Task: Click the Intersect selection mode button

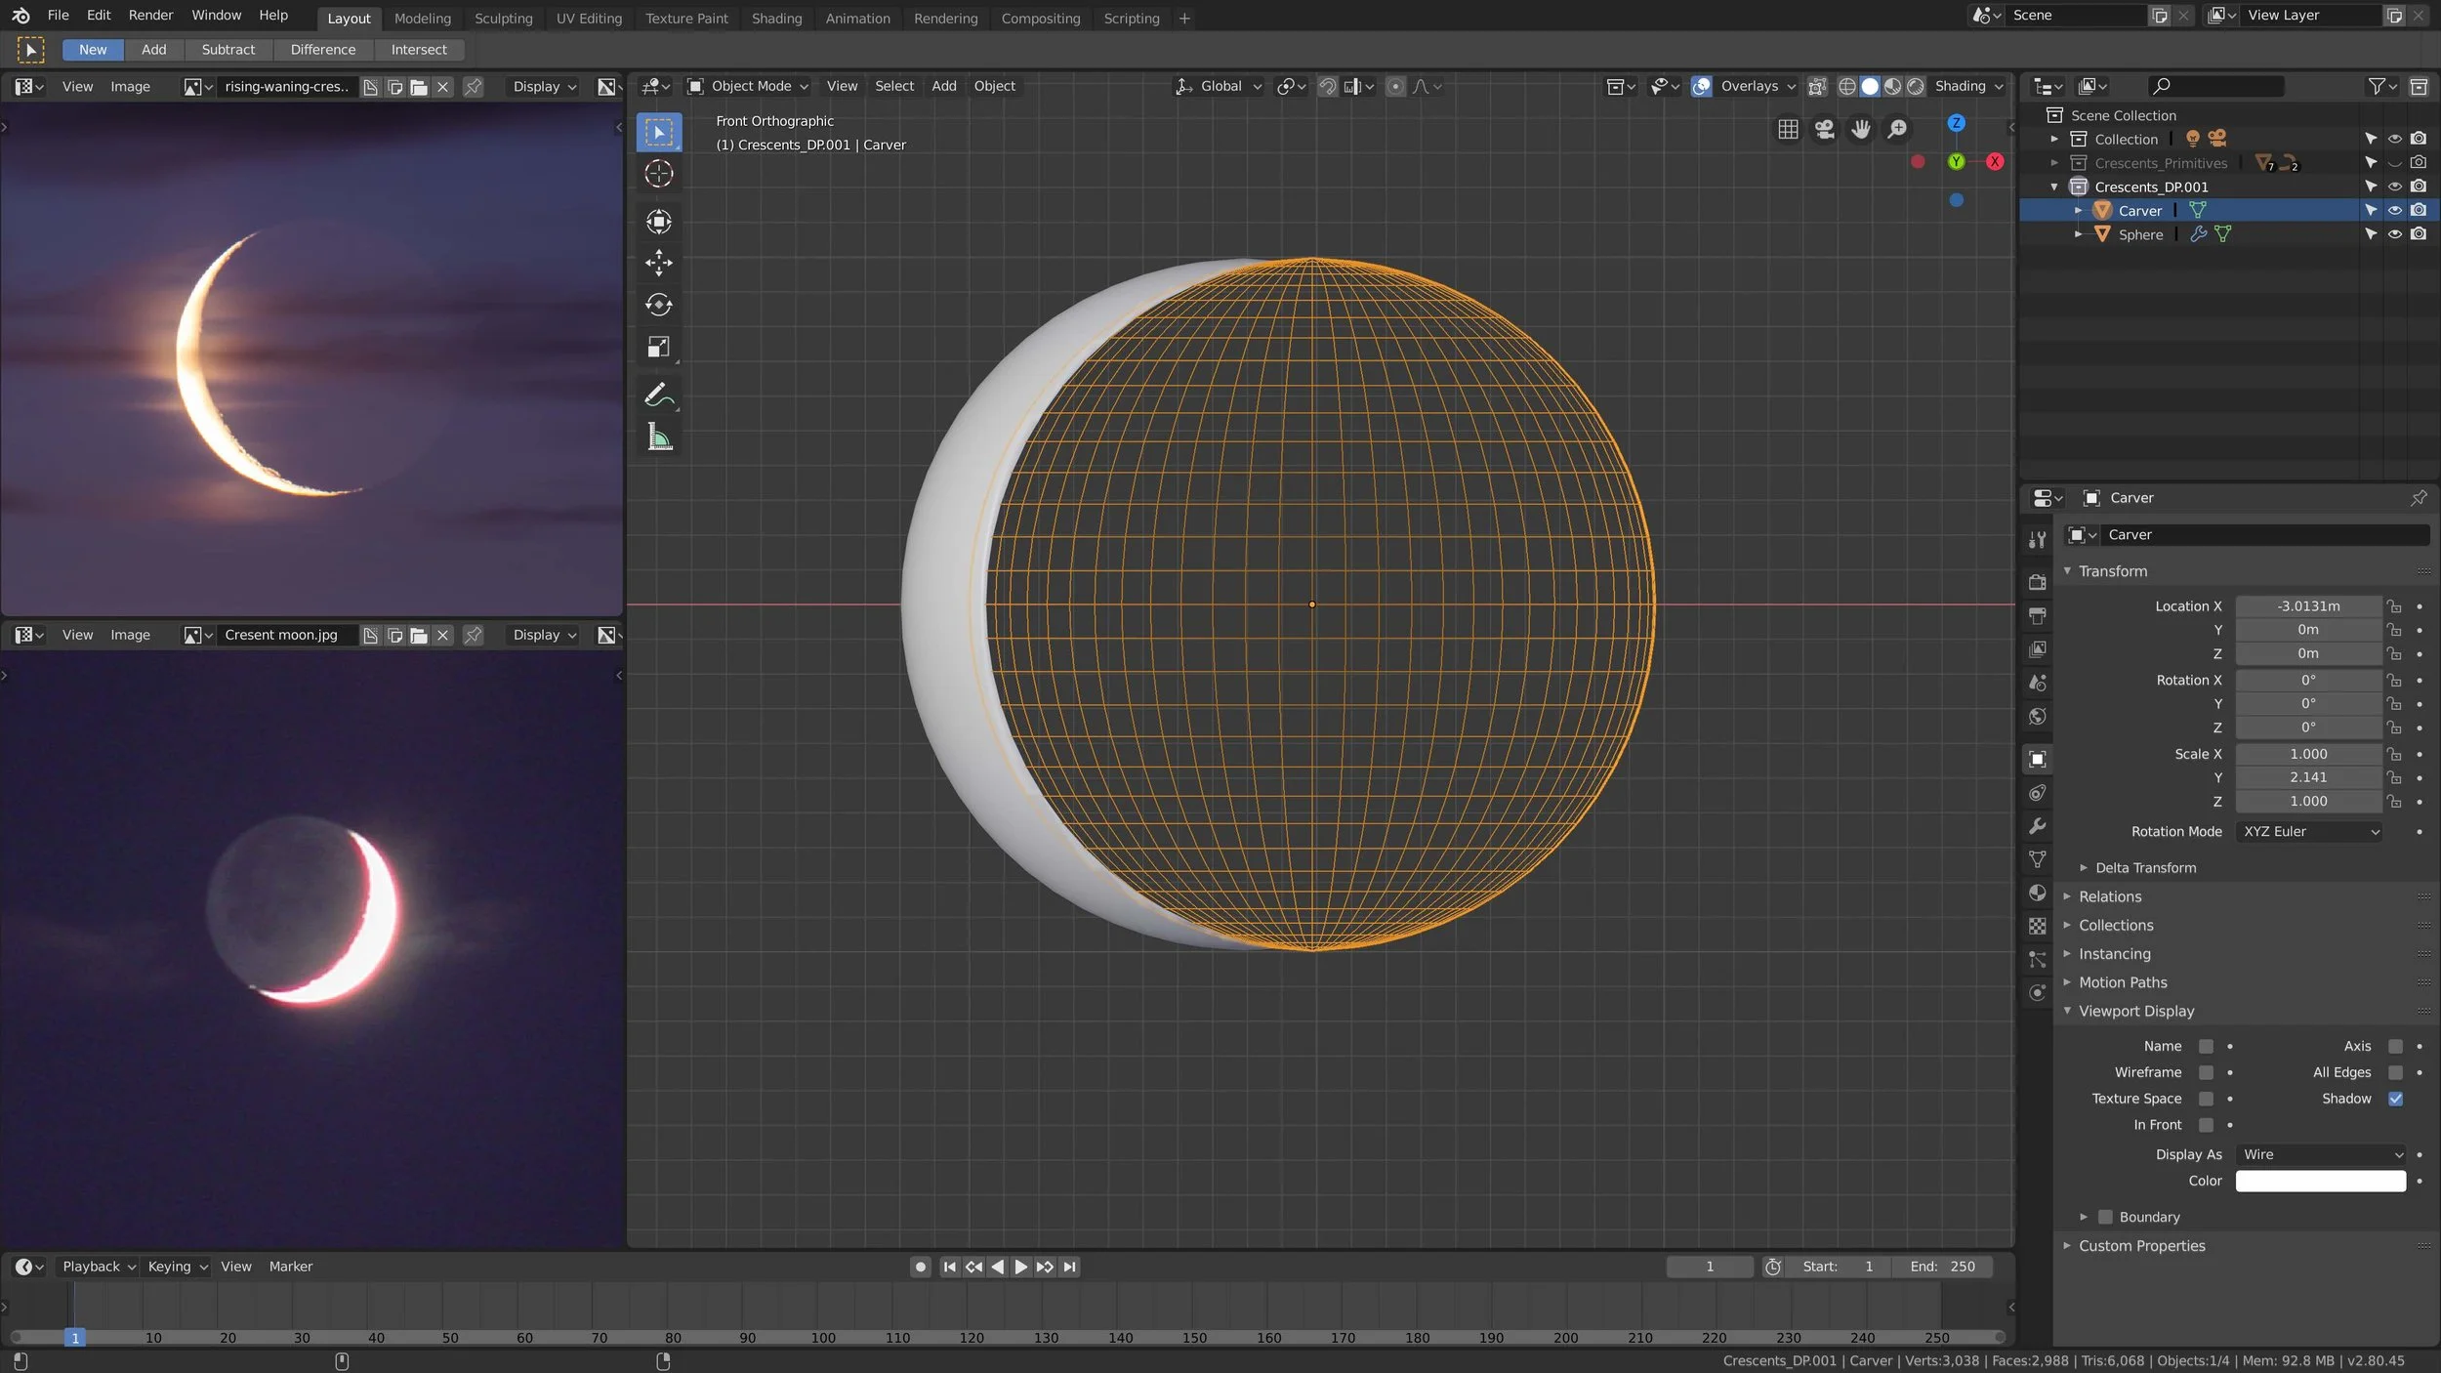Action: 419,50
